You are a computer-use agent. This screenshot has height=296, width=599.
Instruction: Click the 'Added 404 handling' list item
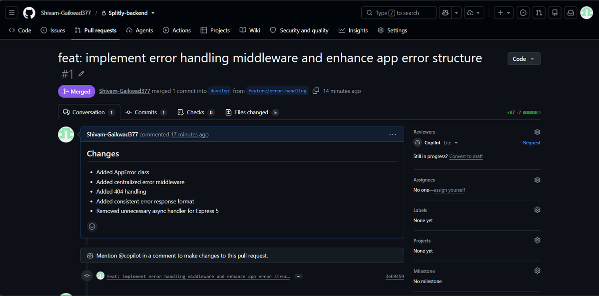pos(121,192)
